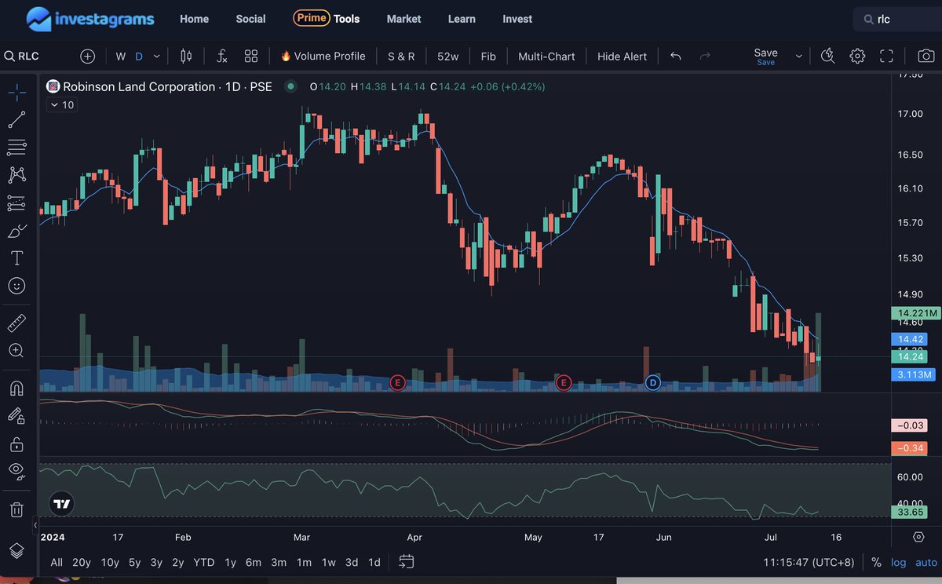This screenshot has height=584, width=942.
Task: Undo the last chart action
Action: point(676,57)
